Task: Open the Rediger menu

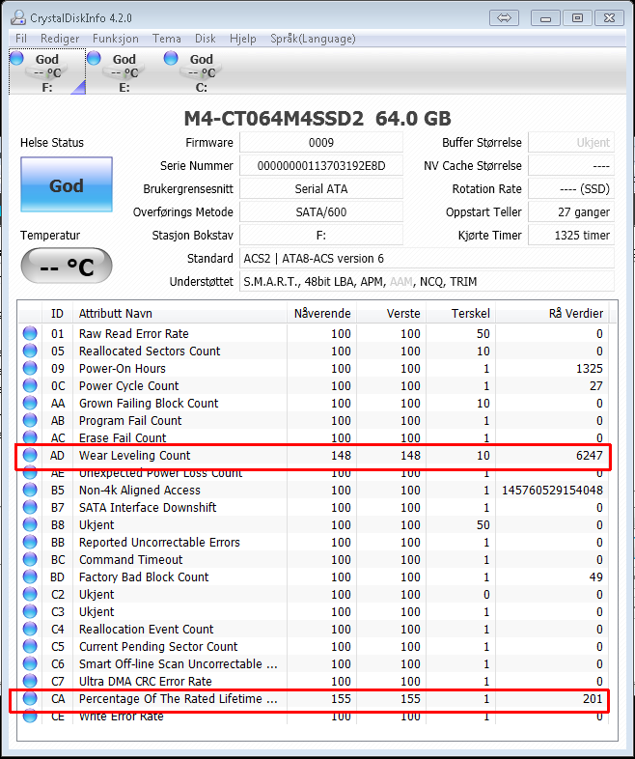Action: (x=60, y=39)
